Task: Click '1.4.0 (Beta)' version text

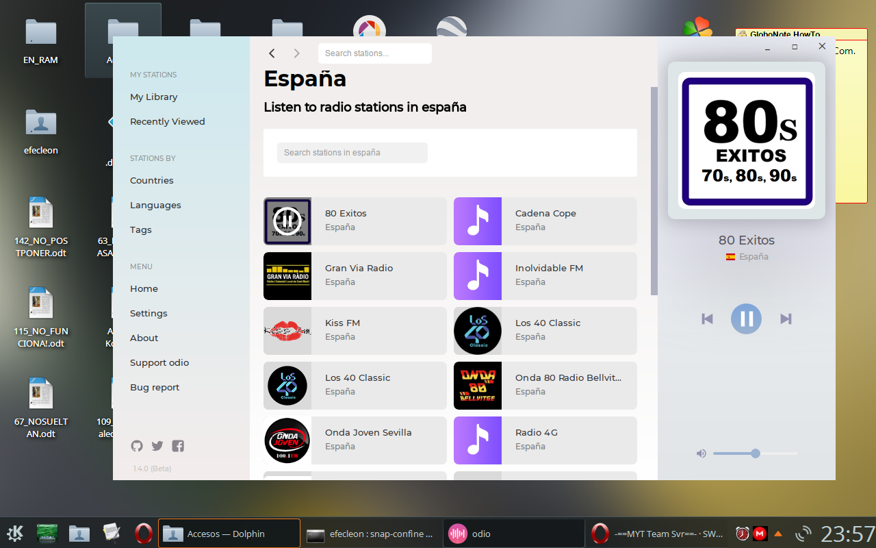Action: (152, 469)
